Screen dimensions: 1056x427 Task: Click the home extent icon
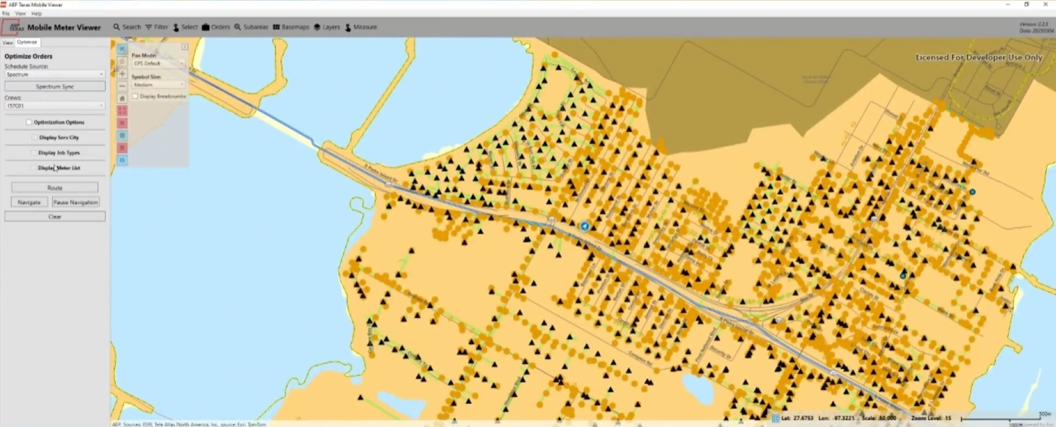(x=122, y=98)
